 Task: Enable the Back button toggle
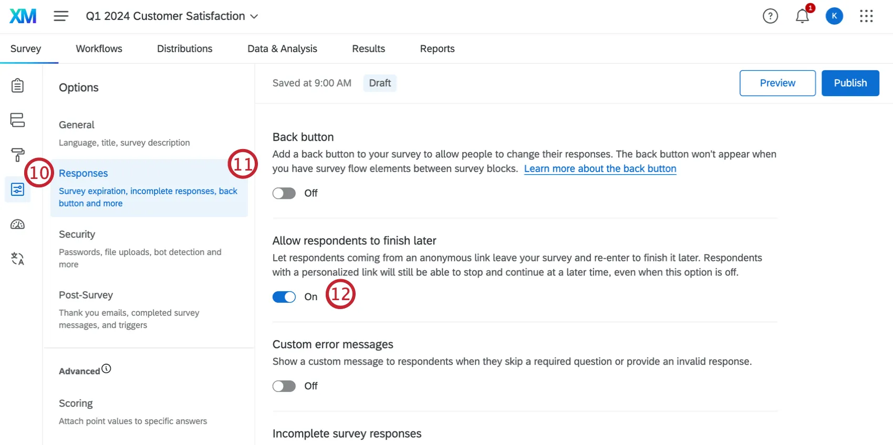(284, 193)
